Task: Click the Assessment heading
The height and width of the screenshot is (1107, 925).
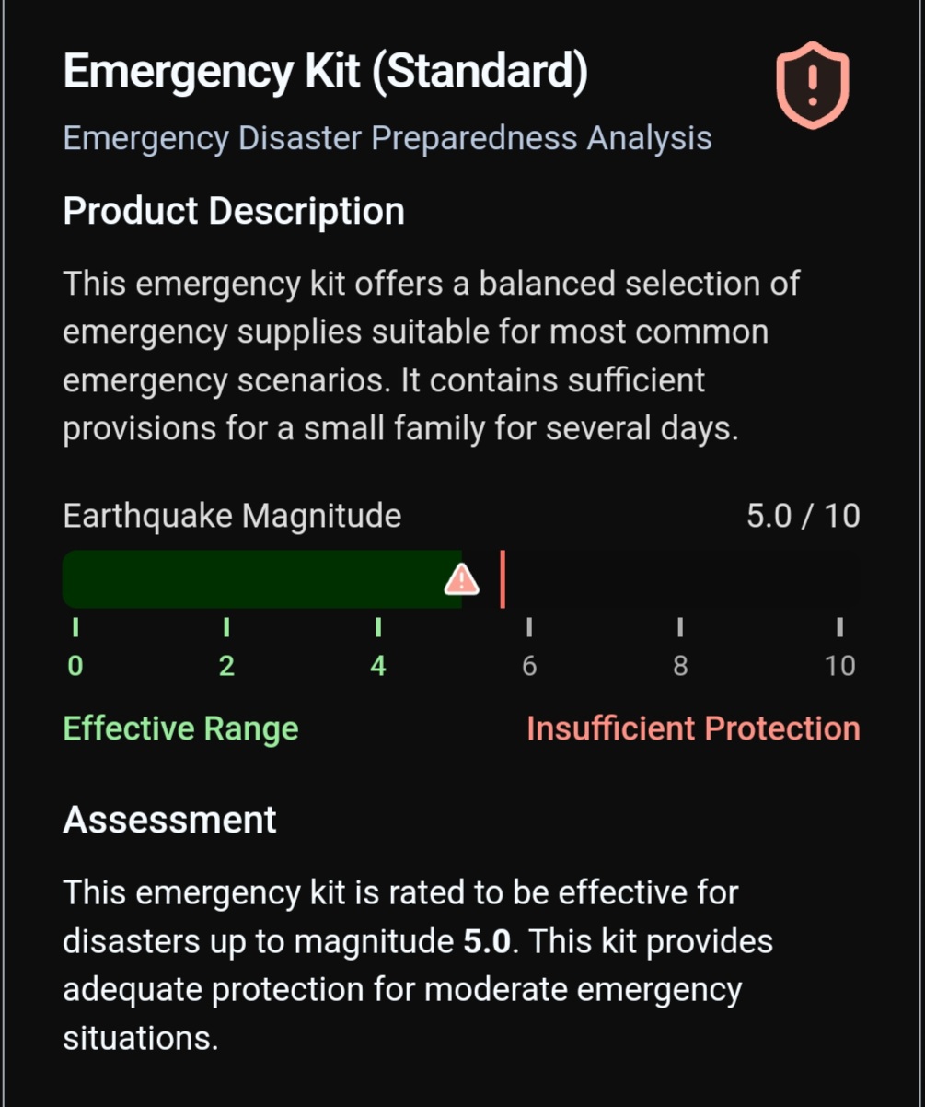Action: (169, 820)
